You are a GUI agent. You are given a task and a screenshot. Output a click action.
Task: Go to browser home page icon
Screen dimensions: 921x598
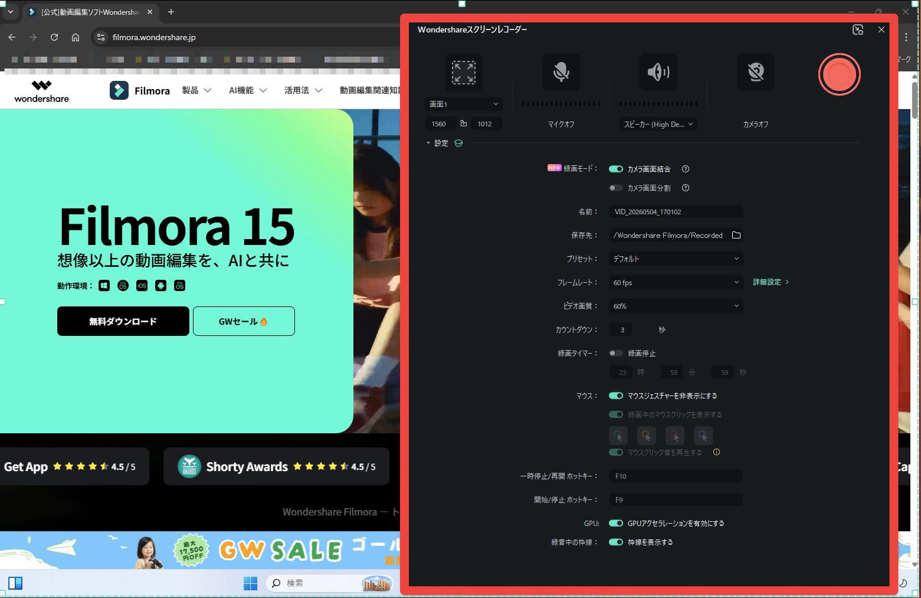click(x=76, y=37)
